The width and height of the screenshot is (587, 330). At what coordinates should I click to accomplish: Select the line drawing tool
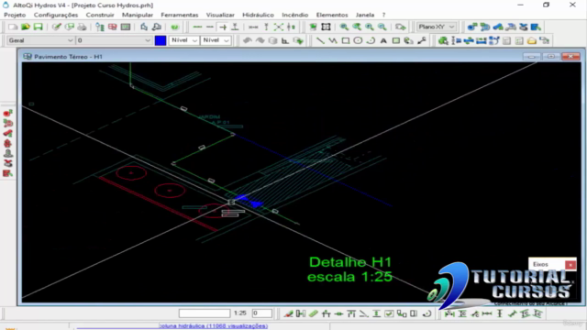[x=320, y=40]
